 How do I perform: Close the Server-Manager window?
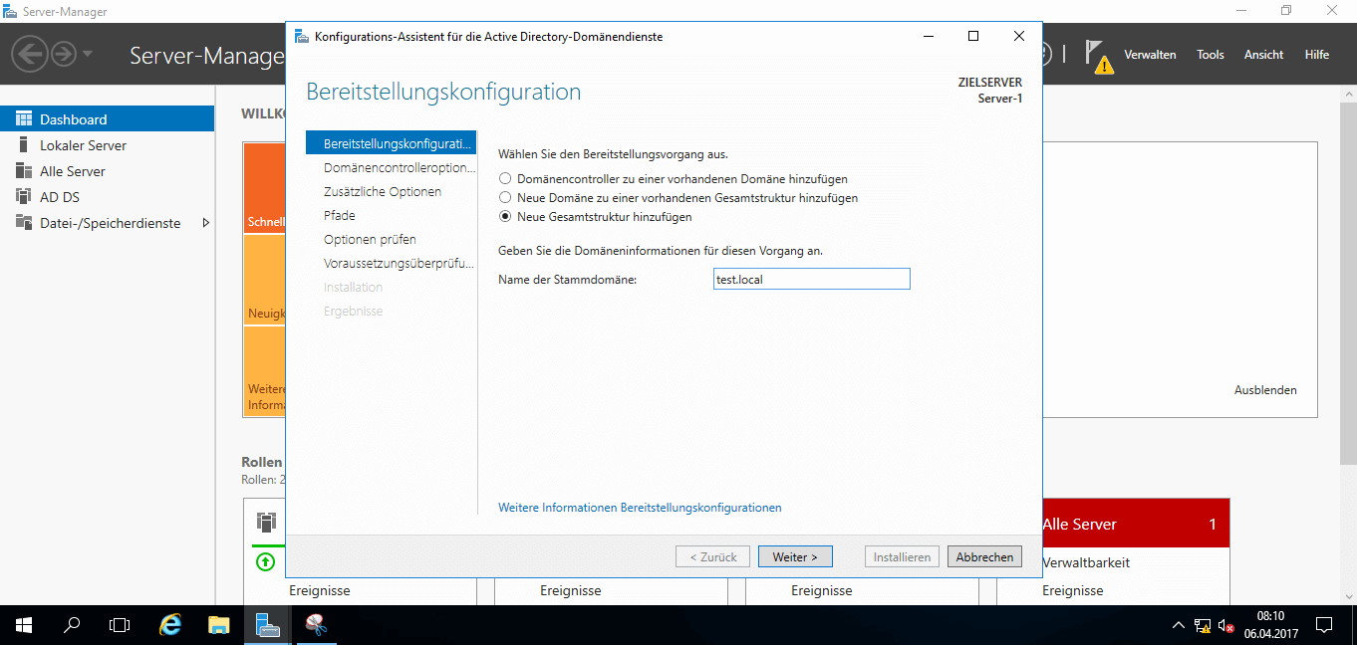1332,11
